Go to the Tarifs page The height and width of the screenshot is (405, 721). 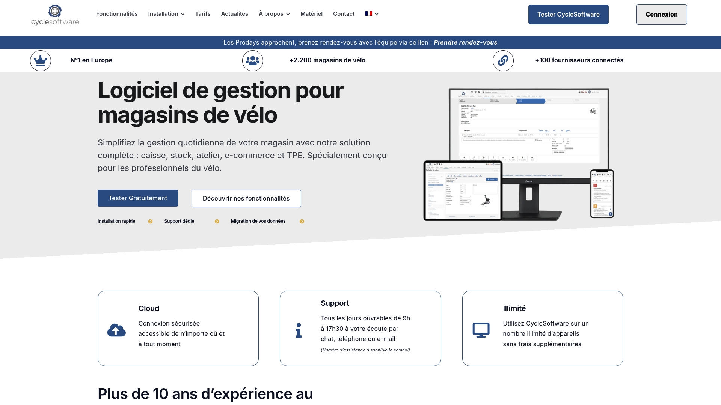point(203,14)
